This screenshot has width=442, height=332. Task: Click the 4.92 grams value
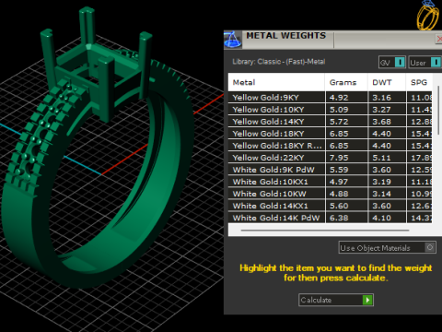coord(339,98)
